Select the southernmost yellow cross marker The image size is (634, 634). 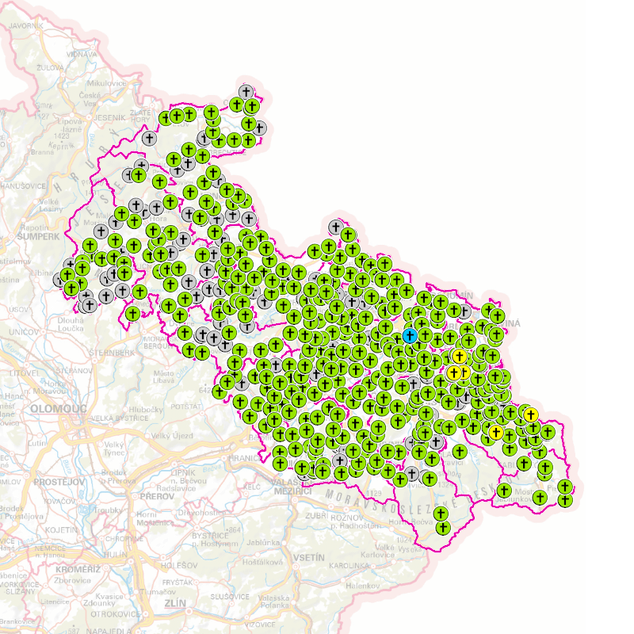coord(496,432)
